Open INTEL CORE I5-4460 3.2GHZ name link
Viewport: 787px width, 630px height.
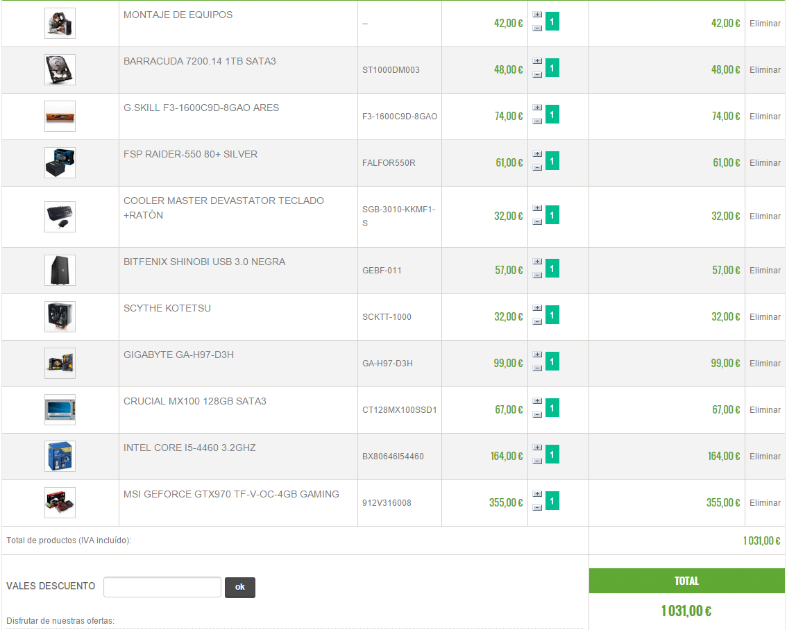point(189,448)
